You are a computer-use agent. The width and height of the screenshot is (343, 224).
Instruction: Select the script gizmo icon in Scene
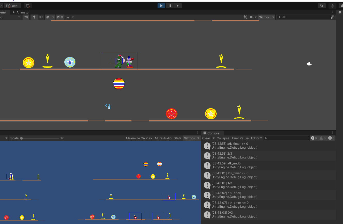pyautogui.click(x=108, y=106)
